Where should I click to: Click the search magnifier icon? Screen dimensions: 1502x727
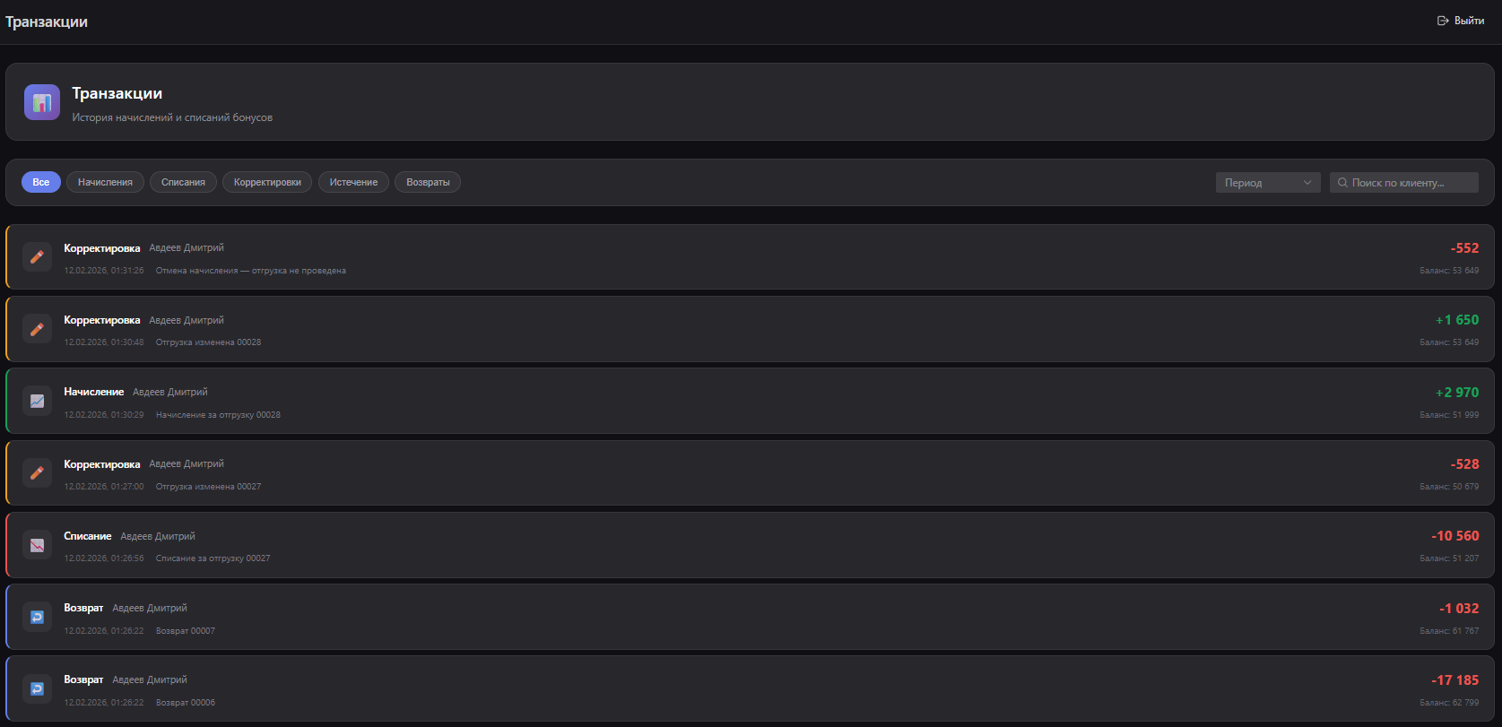1342,183
